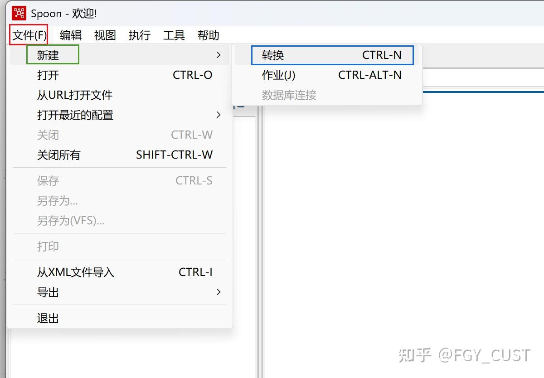
Task: Select 从URL打开文件
Action: coord(75,95)
